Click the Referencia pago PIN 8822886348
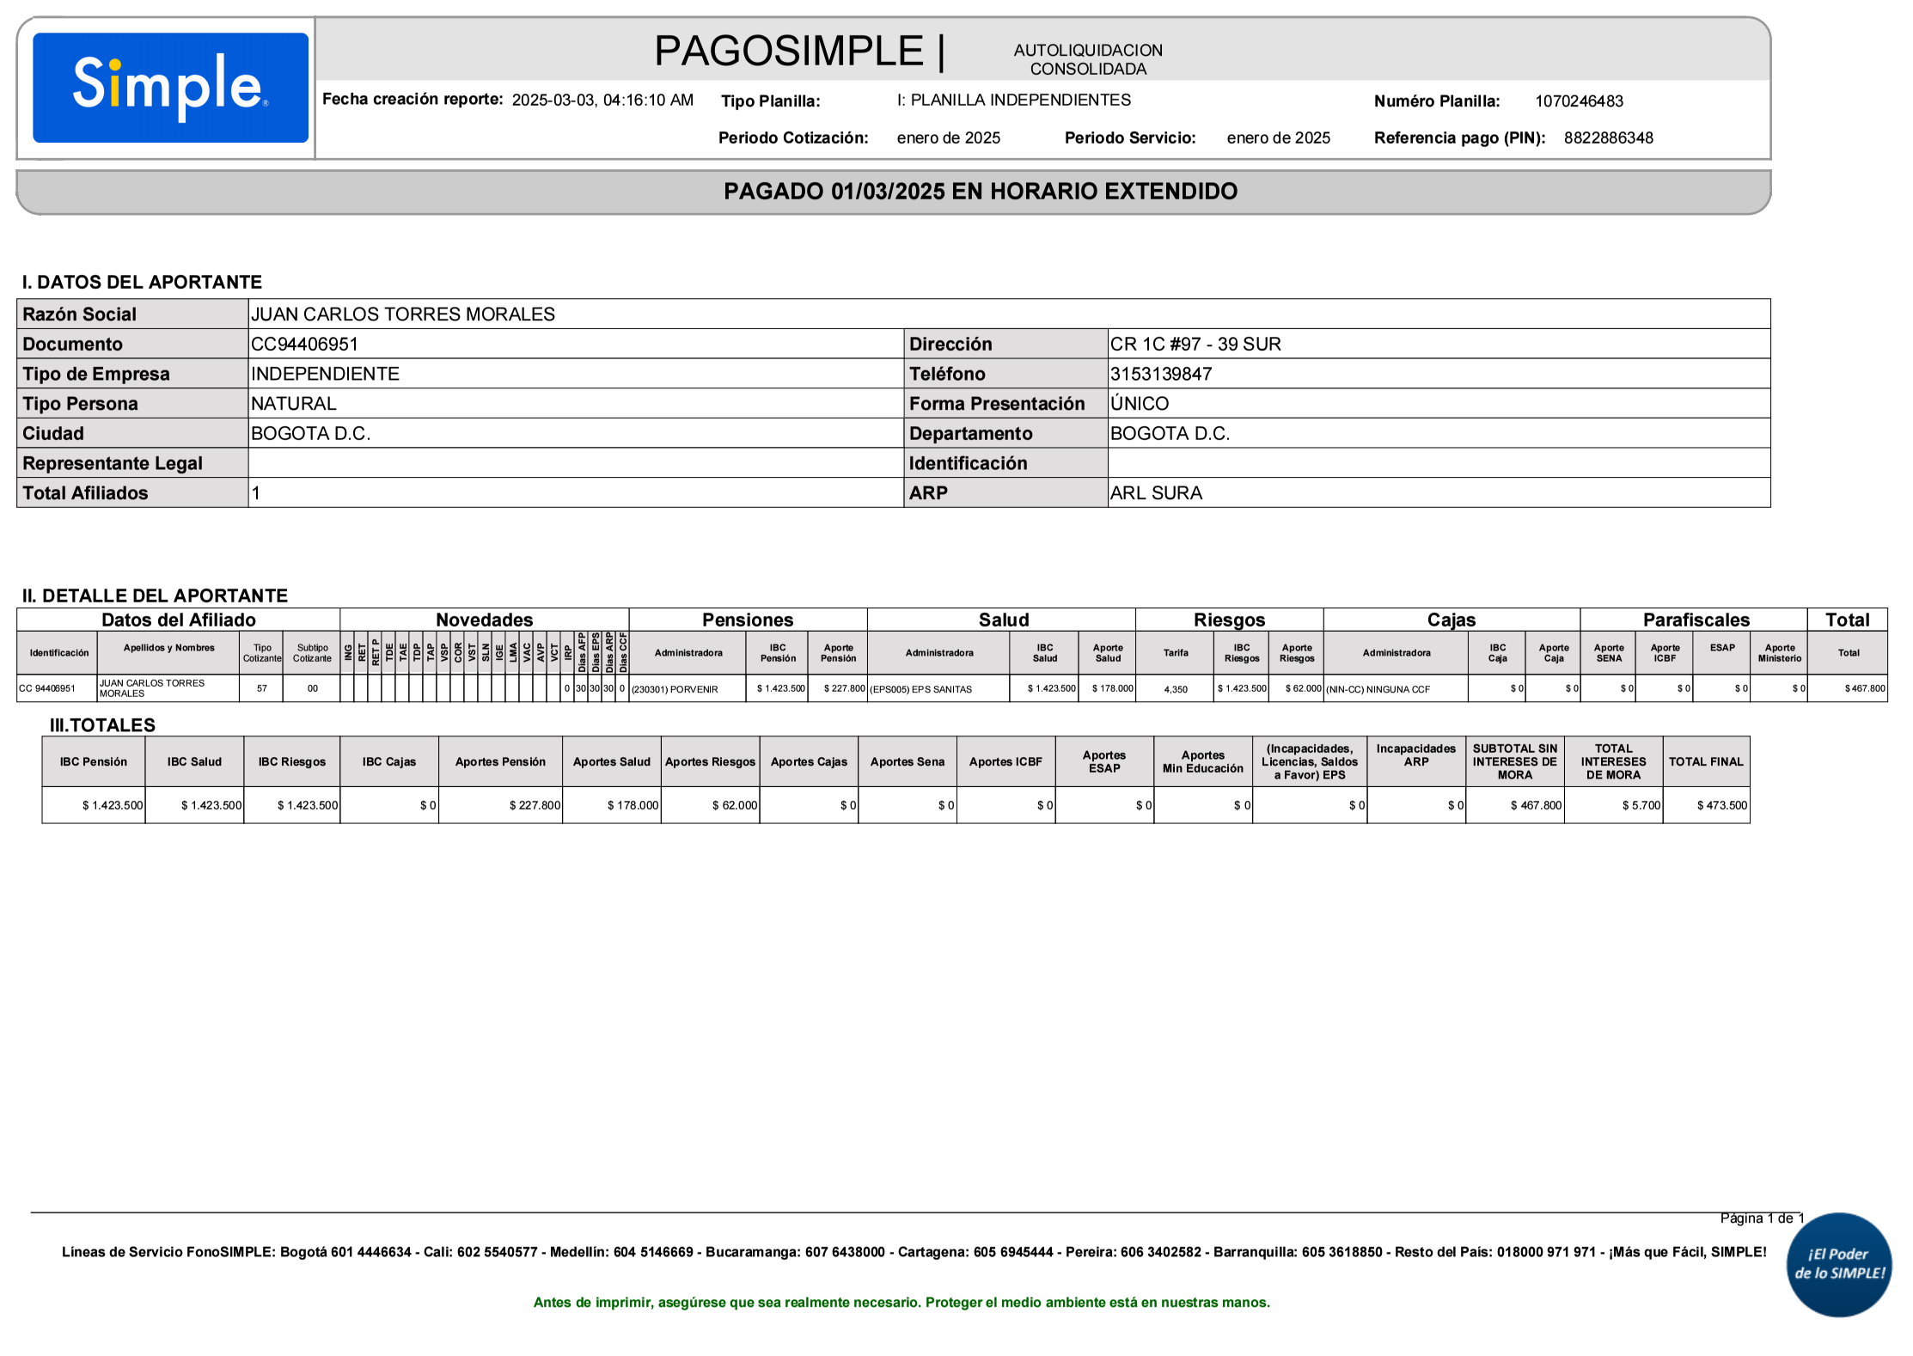This screenshot has width=1913, height=1356. pyautogui.click(x=1608, y=138)
